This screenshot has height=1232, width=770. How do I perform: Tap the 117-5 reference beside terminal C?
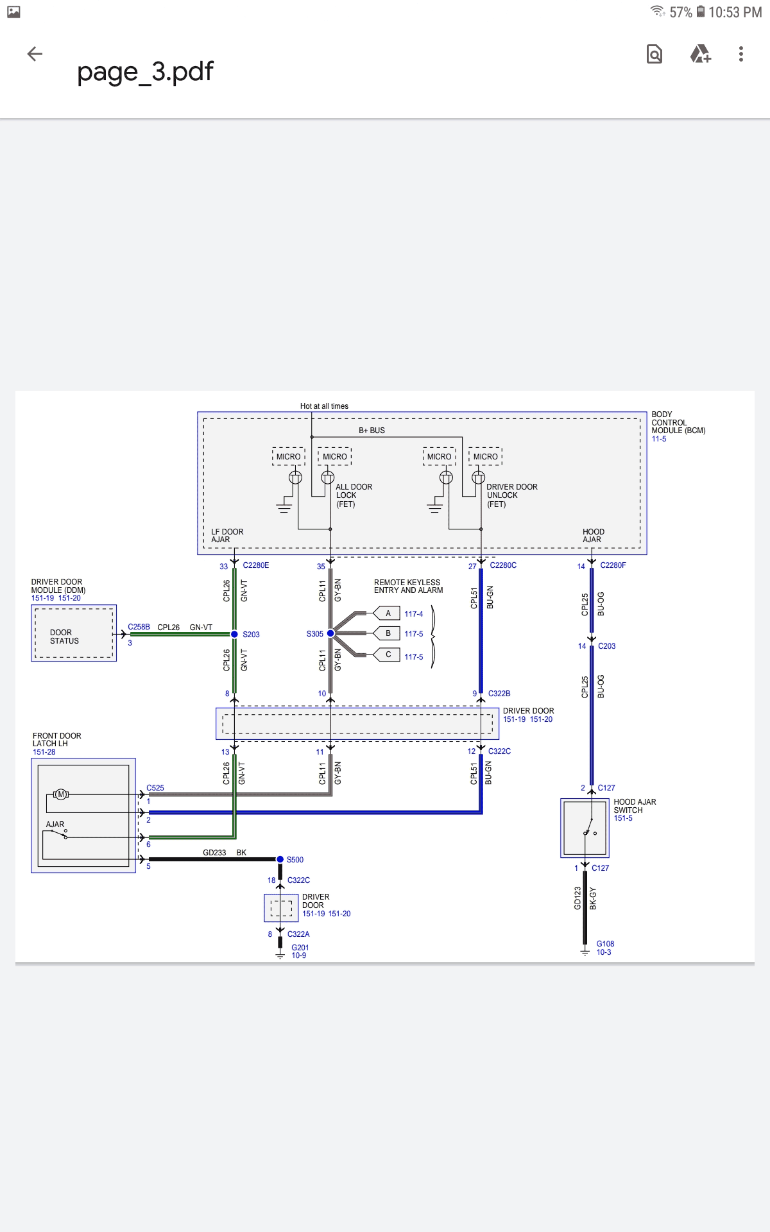(414, 657)
